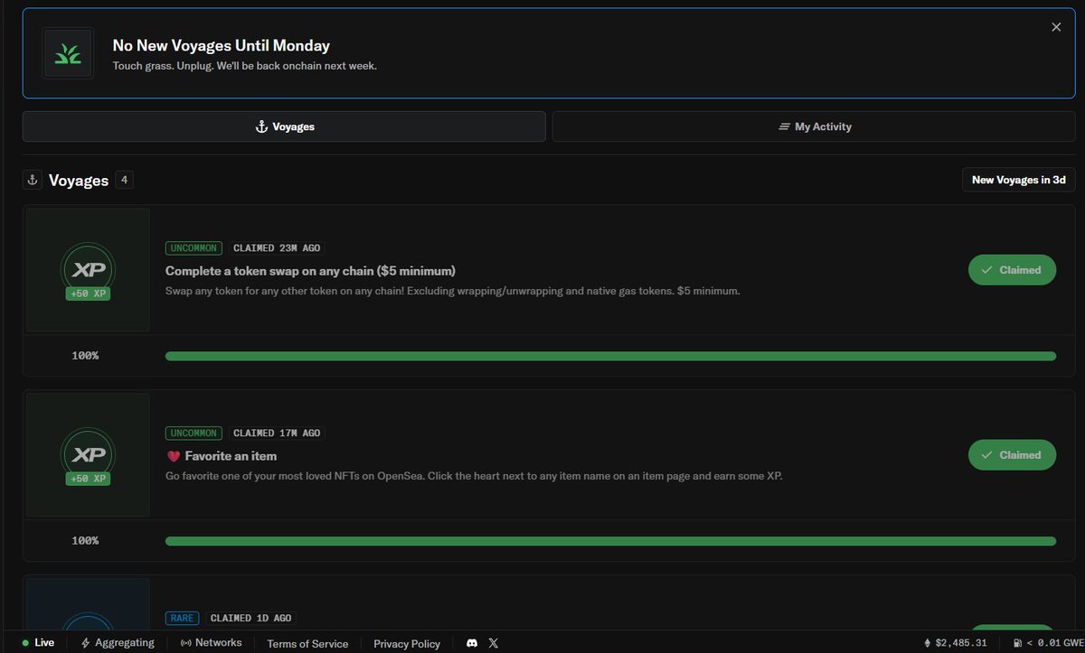Viewport: 1085px width, 653px height.
Task: Click the red heart icon before Favorite an item
Action: tap(173, 456)
